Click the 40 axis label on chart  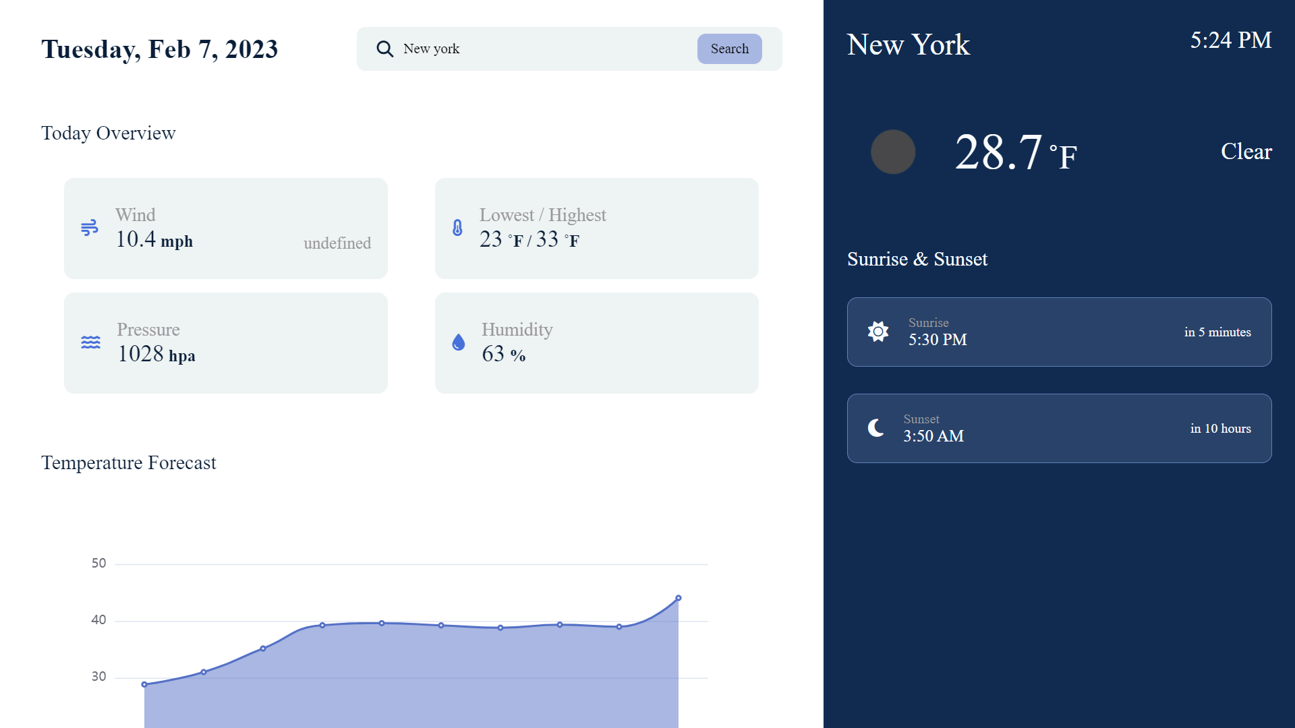click(x=98, y=619)
